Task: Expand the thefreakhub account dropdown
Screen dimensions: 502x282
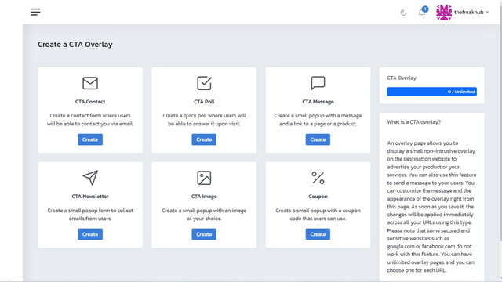Action: tap(471, 13)
